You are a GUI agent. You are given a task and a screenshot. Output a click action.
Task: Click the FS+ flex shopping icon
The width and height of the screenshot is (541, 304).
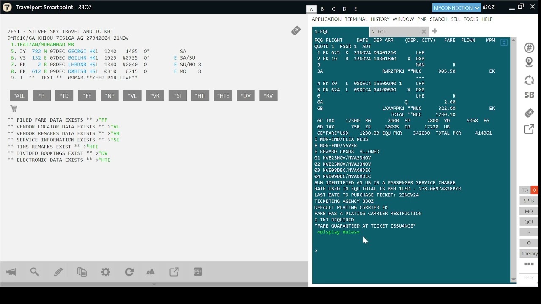[x=198, y=272]
